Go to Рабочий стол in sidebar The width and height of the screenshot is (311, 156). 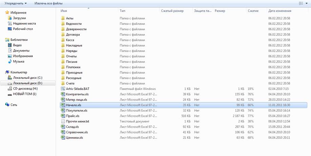pos(23,29)
